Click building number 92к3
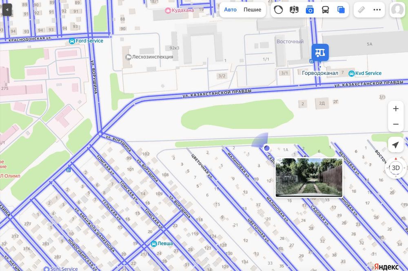Screen dimensions: 408x271 tap(174, 48)
